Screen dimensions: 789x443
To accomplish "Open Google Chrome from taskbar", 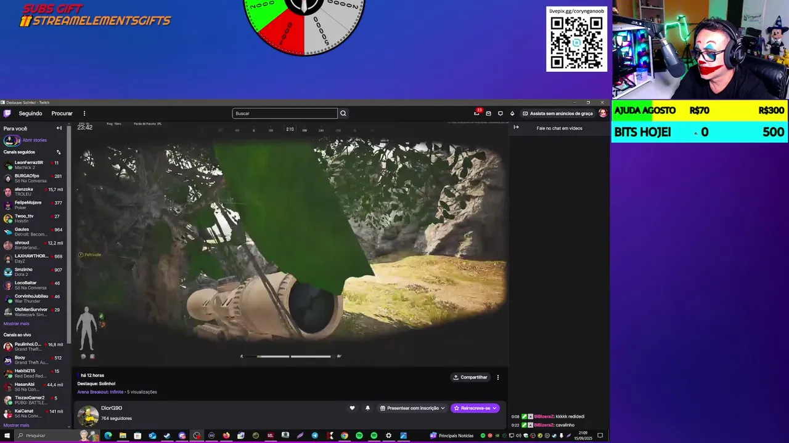I will 345,436.
